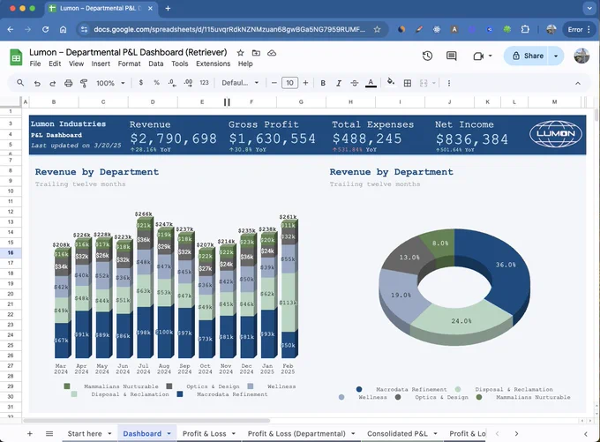Open the comments panel
This screenshot has height=442, width=600.
coord(452,56)
